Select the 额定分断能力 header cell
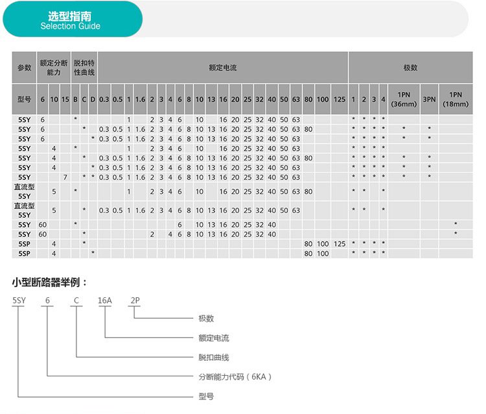The width and height of the screenshot is (486, 414). coord(54,67)
